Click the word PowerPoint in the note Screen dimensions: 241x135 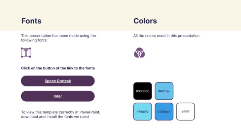pos(90,112)
